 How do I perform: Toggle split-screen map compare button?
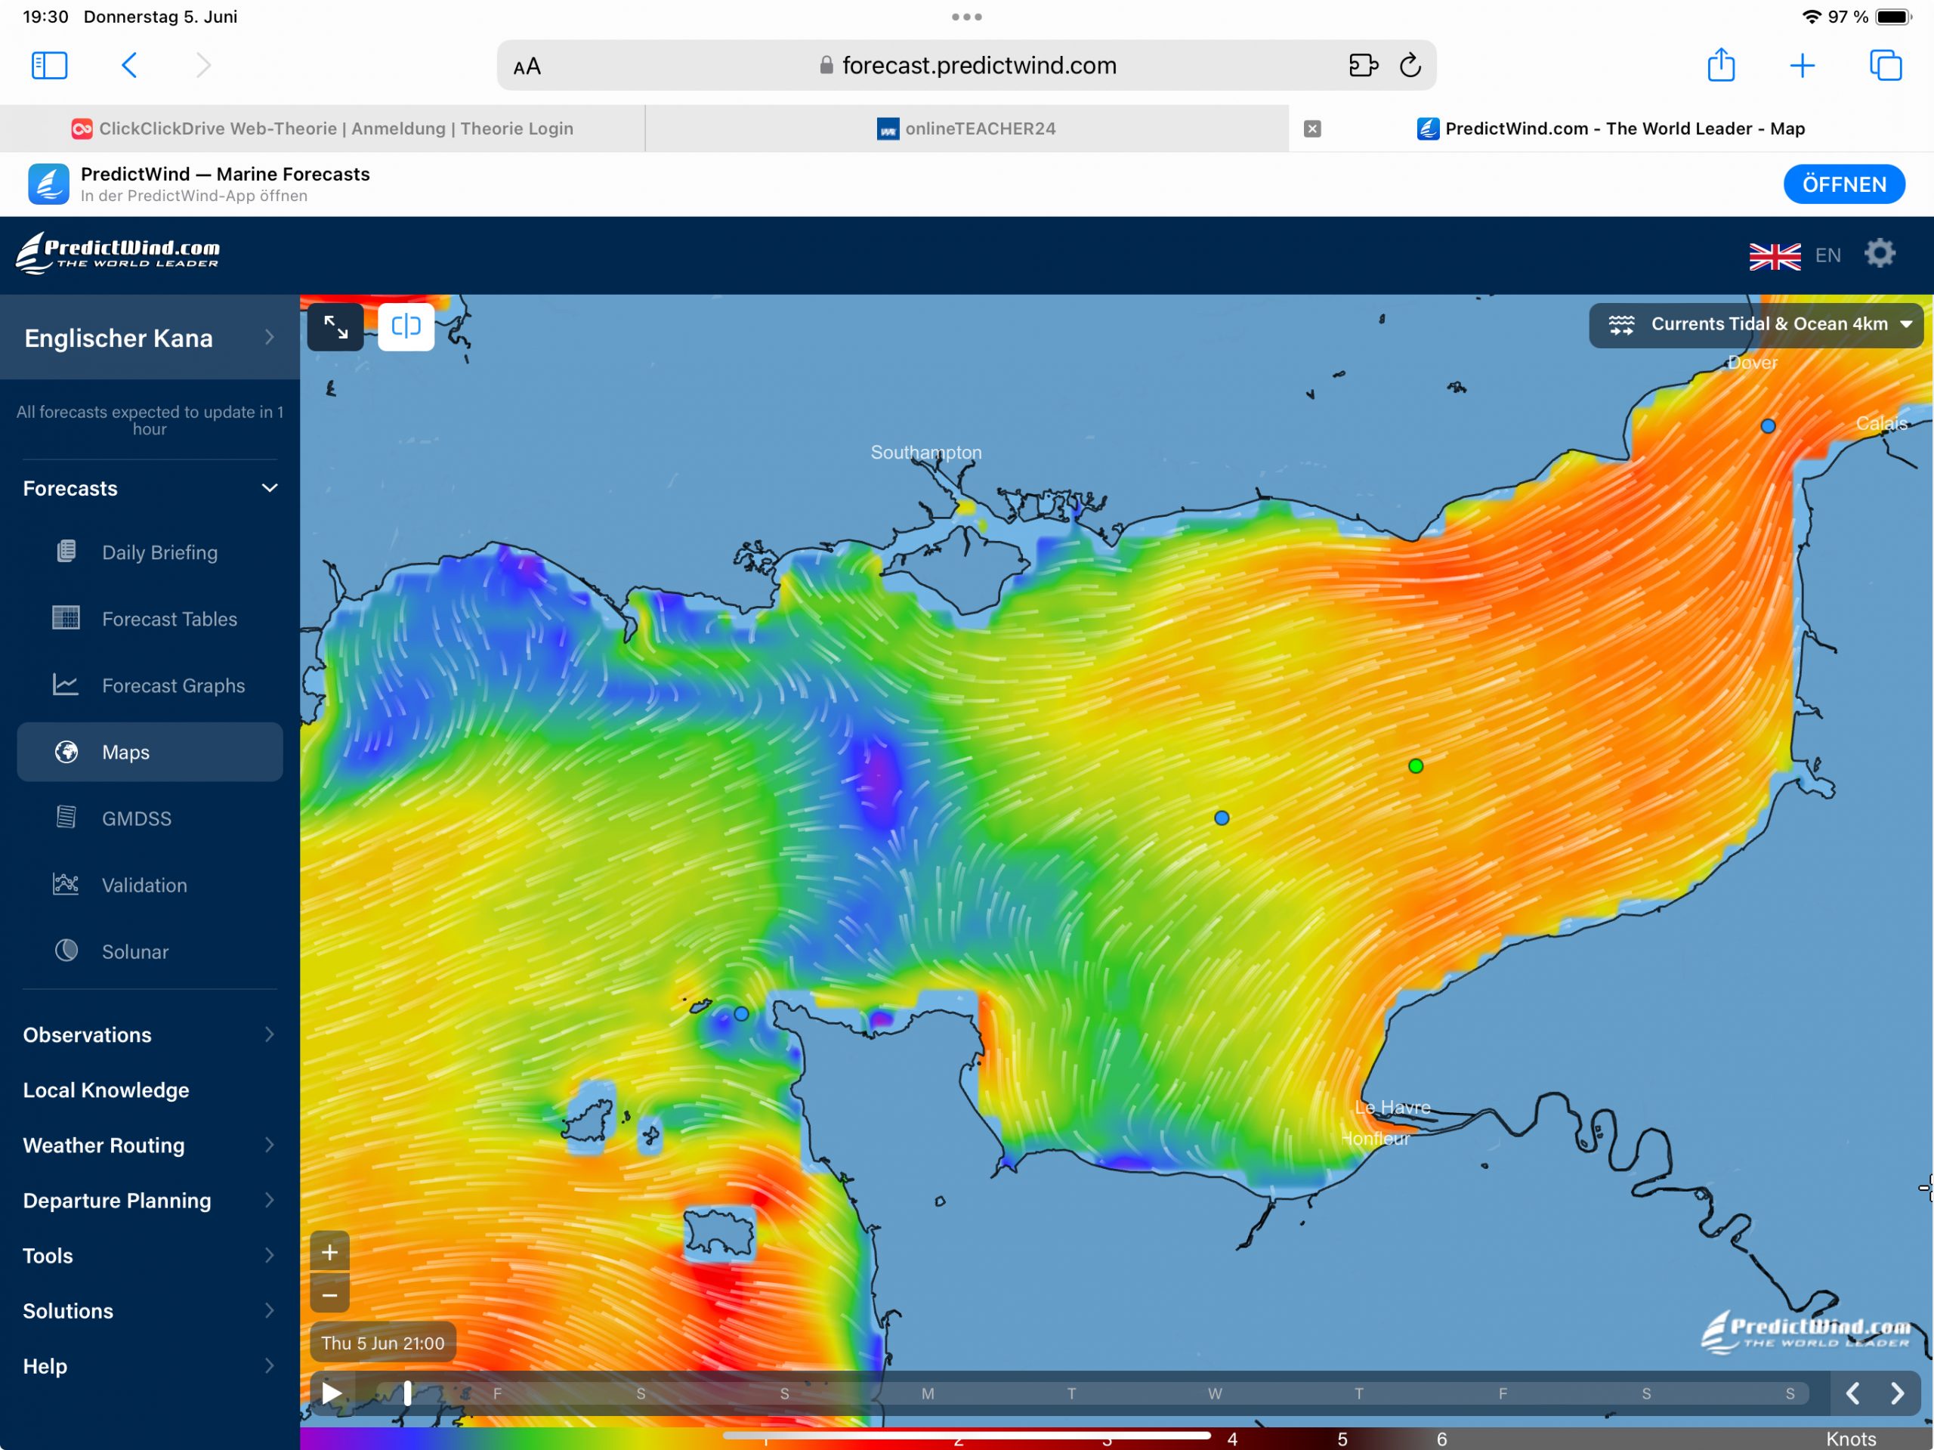pyautogui.click(x=406, y=327)
